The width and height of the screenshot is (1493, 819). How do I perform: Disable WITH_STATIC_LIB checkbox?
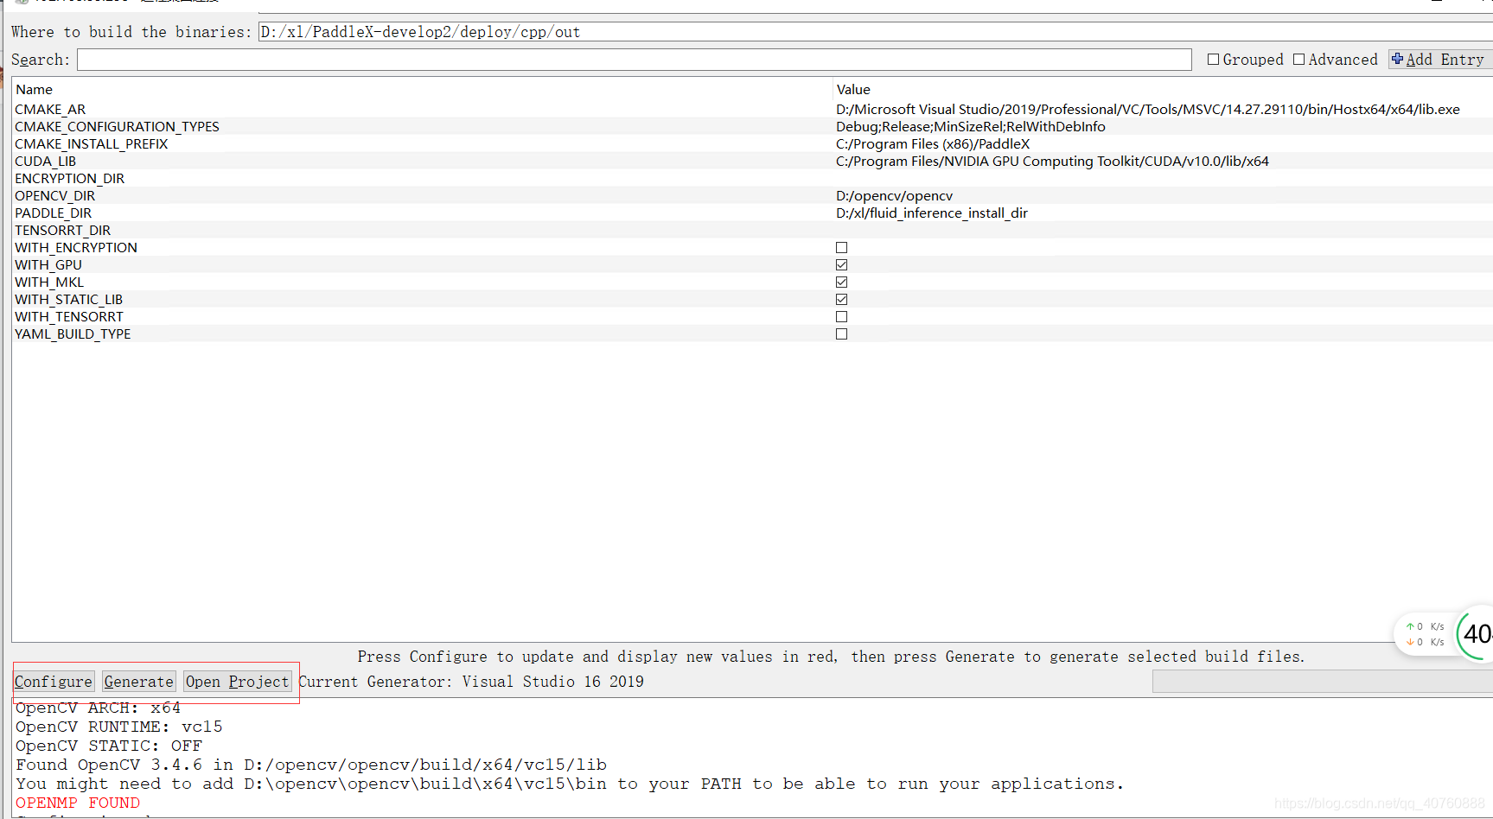click(x=841, y=300)
